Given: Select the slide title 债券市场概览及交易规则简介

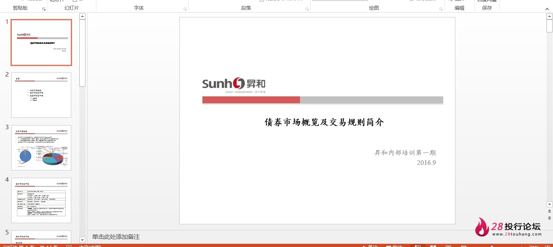Looking at the screenshot, I should click(x=324, y=122).
